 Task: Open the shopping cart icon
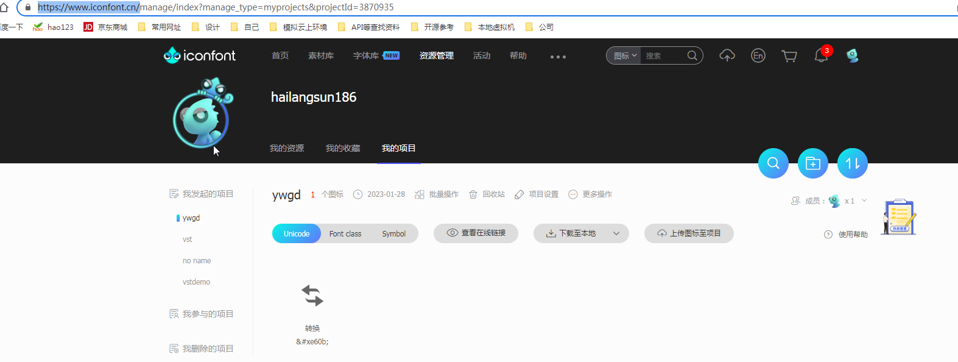click(x=789, y=56)
